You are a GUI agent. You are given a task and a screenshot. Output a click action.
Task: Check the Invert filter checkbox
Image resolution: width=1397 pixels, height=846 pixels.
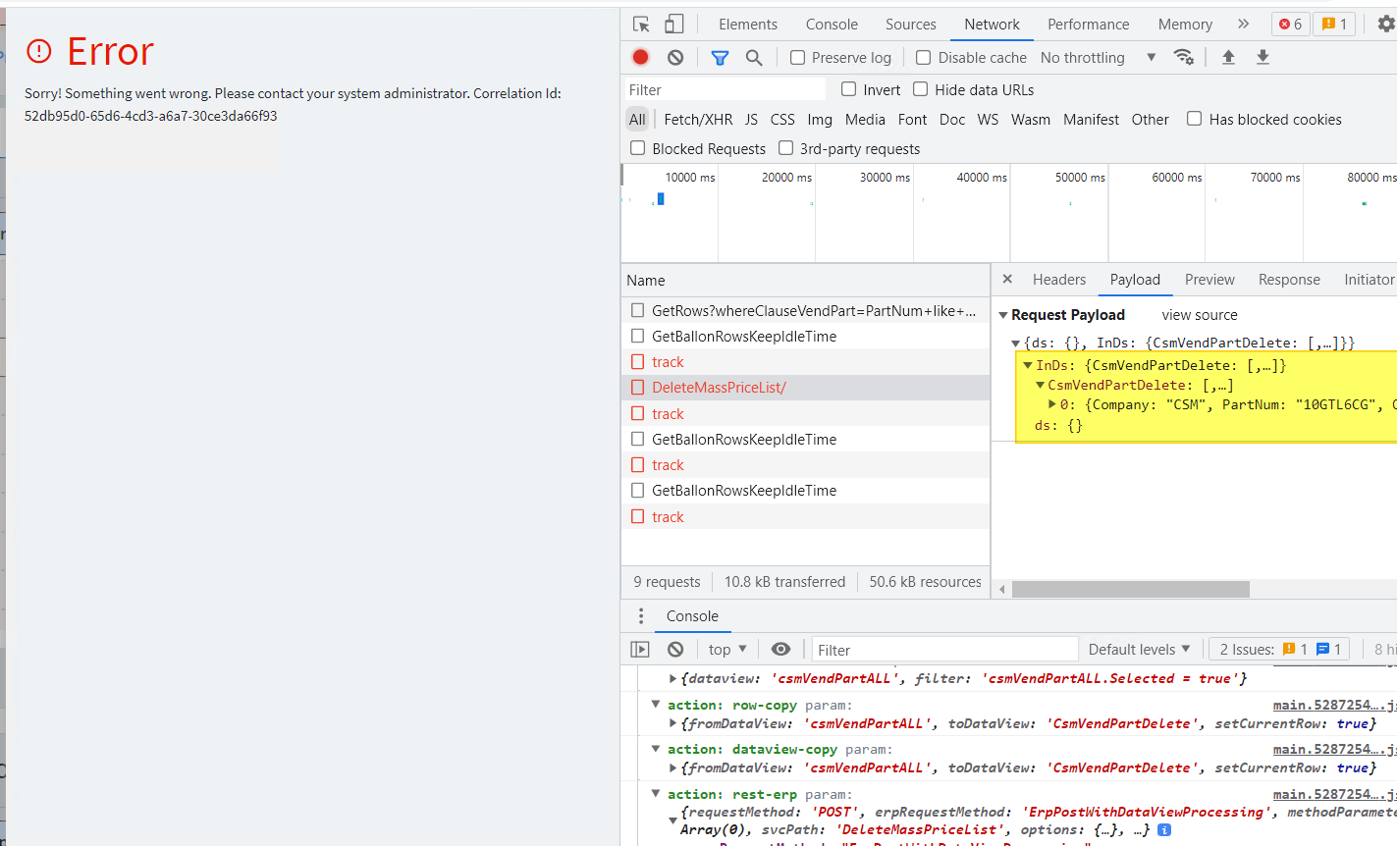[849, 89]
